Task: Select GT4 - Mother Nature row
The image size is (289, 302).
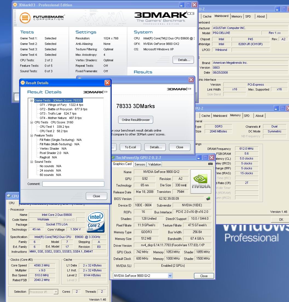Action: (61, 118)
